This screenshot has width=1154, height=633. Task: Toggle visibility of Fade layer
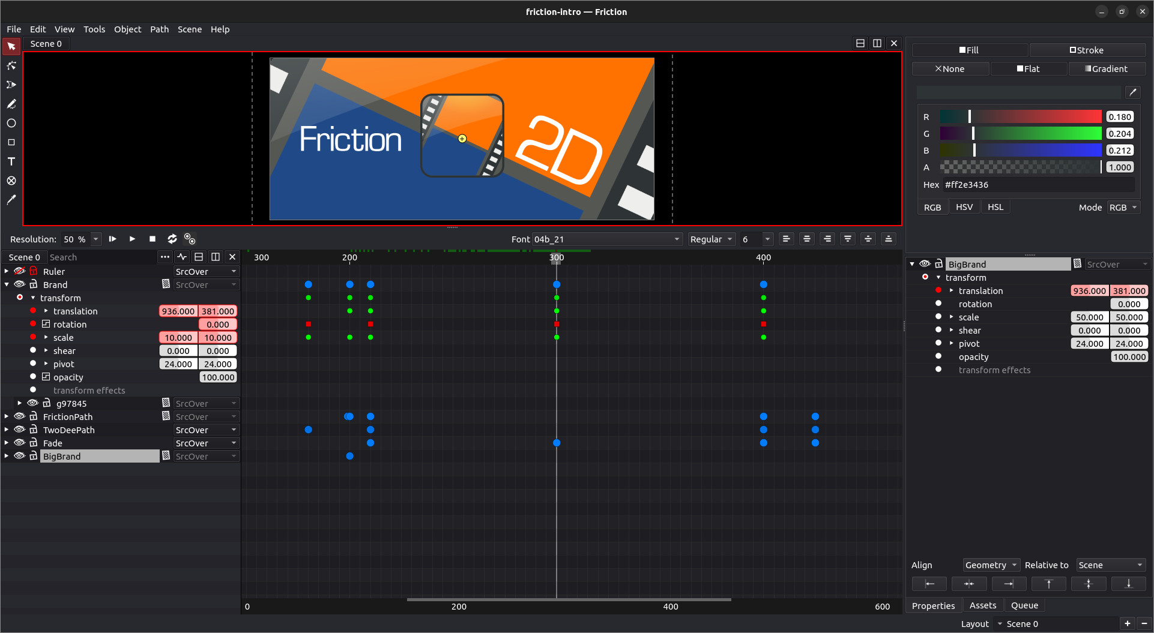pos(20,443)
